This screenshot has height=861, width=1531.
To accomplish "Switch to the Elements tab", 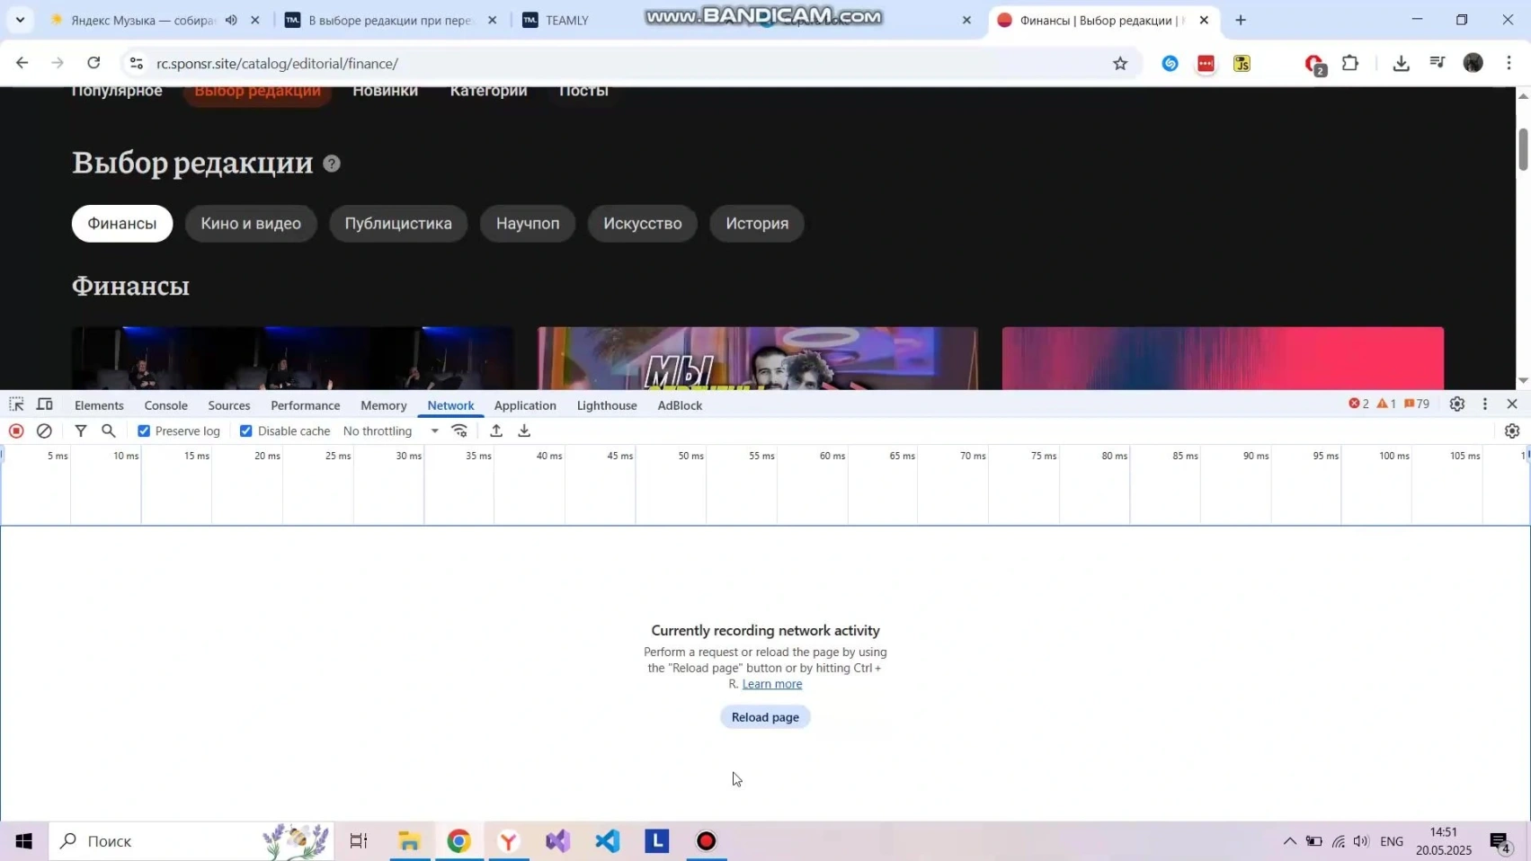I will (x=99, y=405).
